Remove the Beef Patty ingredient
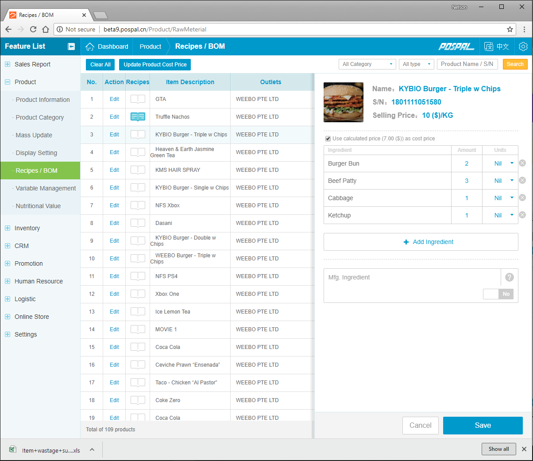The image size is (533, 461). (x=522, y=180)
